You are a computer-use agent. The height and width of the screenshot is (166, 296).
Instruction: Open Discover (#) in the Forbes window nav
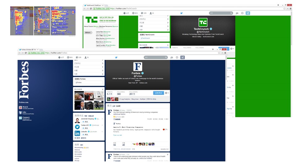click(78, 57)
